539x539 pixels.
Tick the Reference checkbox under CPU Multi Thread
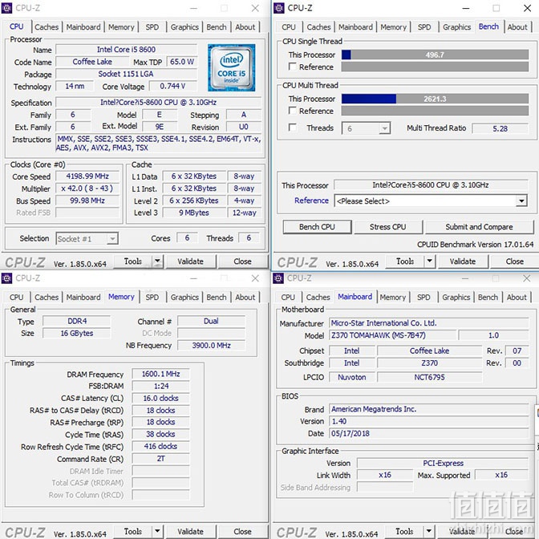pos(293,111)
